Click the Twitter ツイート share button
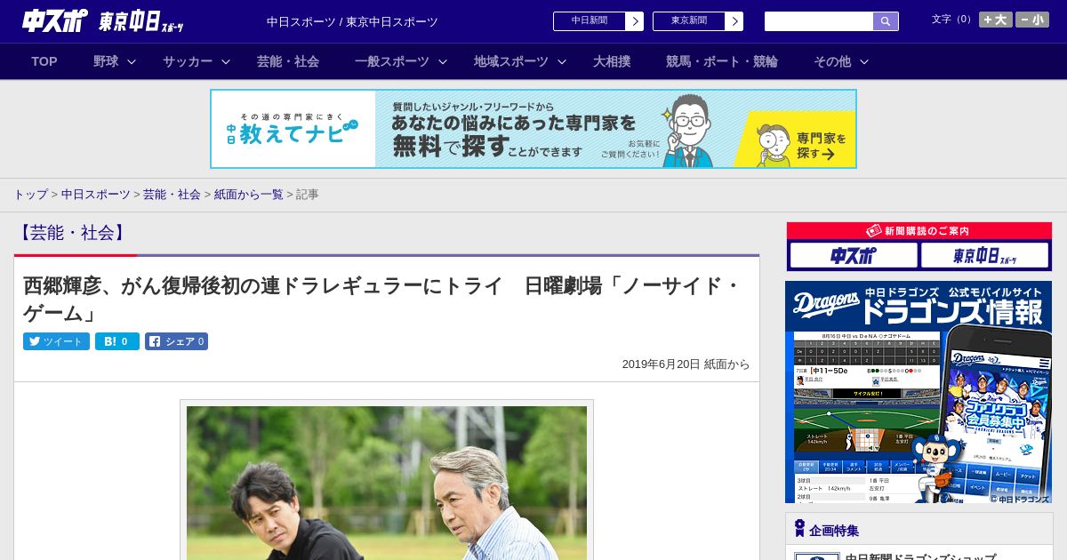1067x560 pixels. pyautogui.click(x=56, y=341)
